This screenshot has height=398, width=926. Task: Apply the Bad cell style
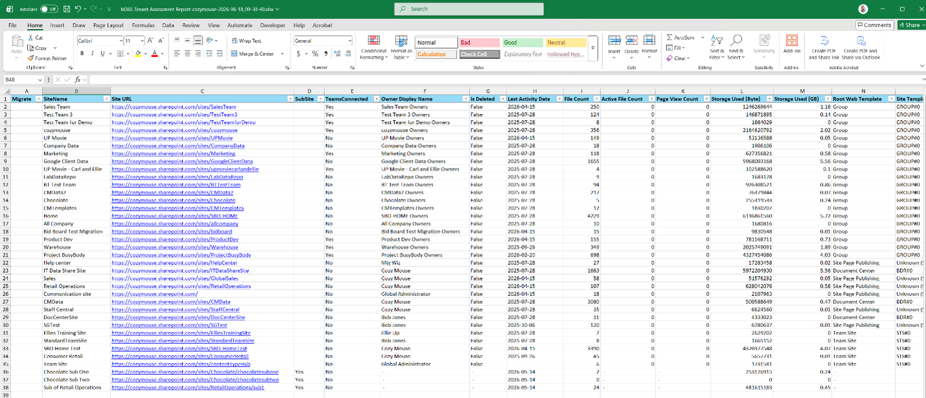[x=479, y=43]
